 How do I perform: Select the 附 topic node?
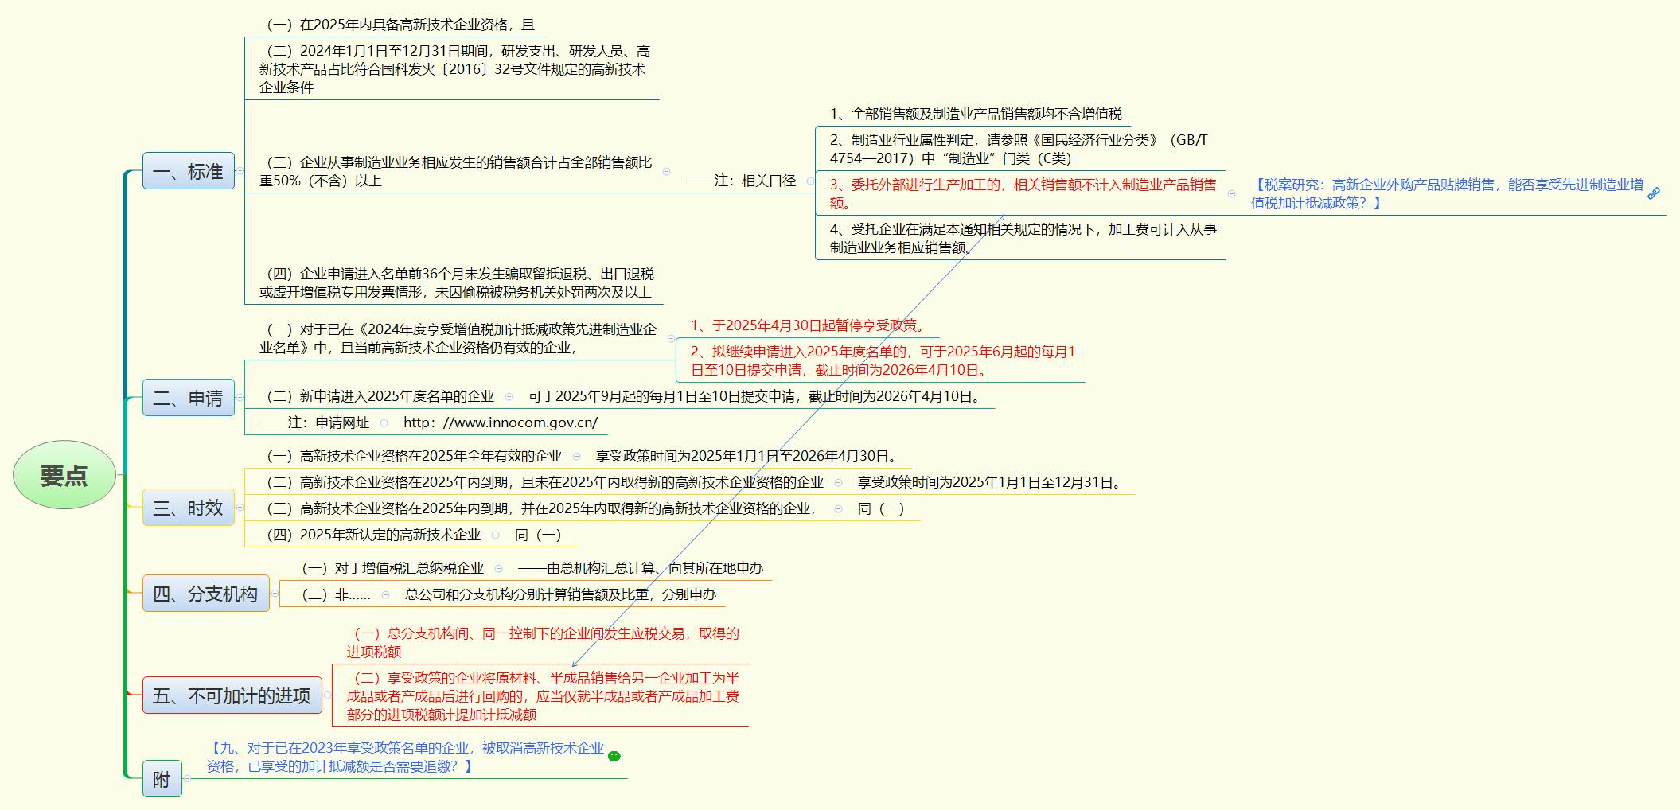[x=162, y=779]
